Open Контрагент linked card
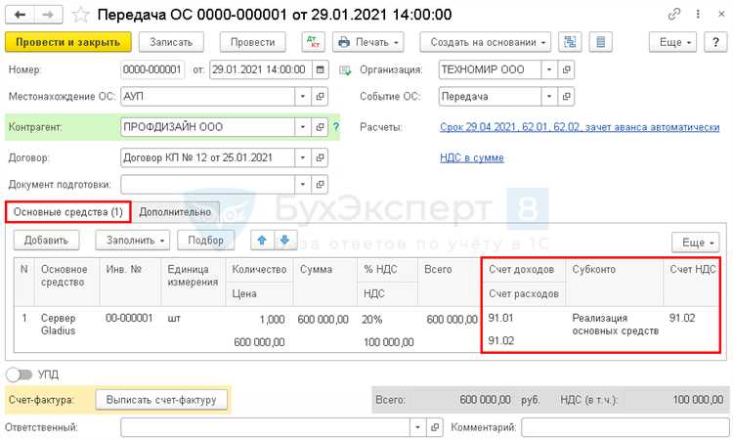Viewport: 733px width, 441px height. coord(320,127)
